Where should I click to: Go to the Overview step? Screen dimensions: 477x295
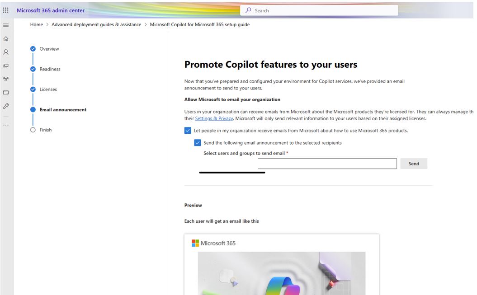tap(49, 49)
